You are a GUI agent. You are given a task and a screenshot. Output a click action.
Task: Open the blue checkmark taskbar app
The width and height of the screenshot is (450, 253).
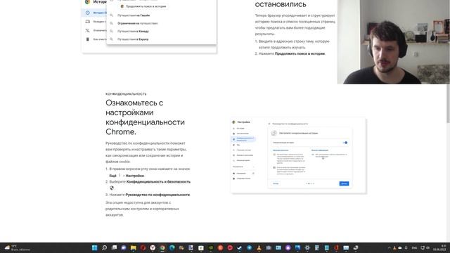pyautogui.click(x=240, y=248)
